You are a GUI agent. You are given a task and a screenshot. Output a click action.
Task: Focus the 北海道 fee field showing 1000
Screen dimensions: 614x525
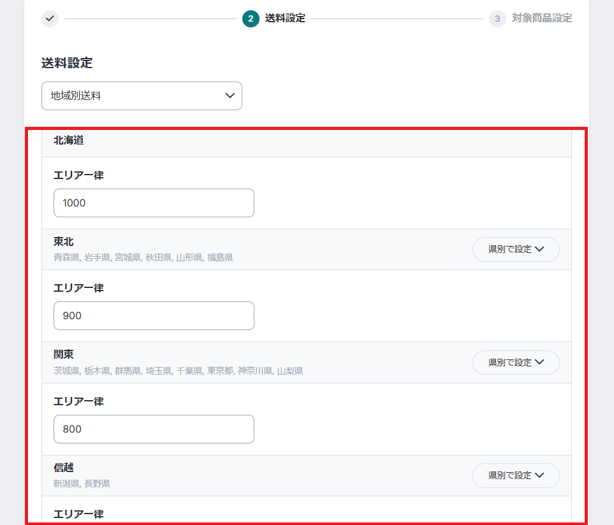(154, 203)
